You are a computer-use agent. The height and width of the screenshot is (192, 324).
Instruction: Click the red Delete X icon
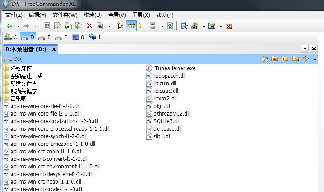coord(89,26)
